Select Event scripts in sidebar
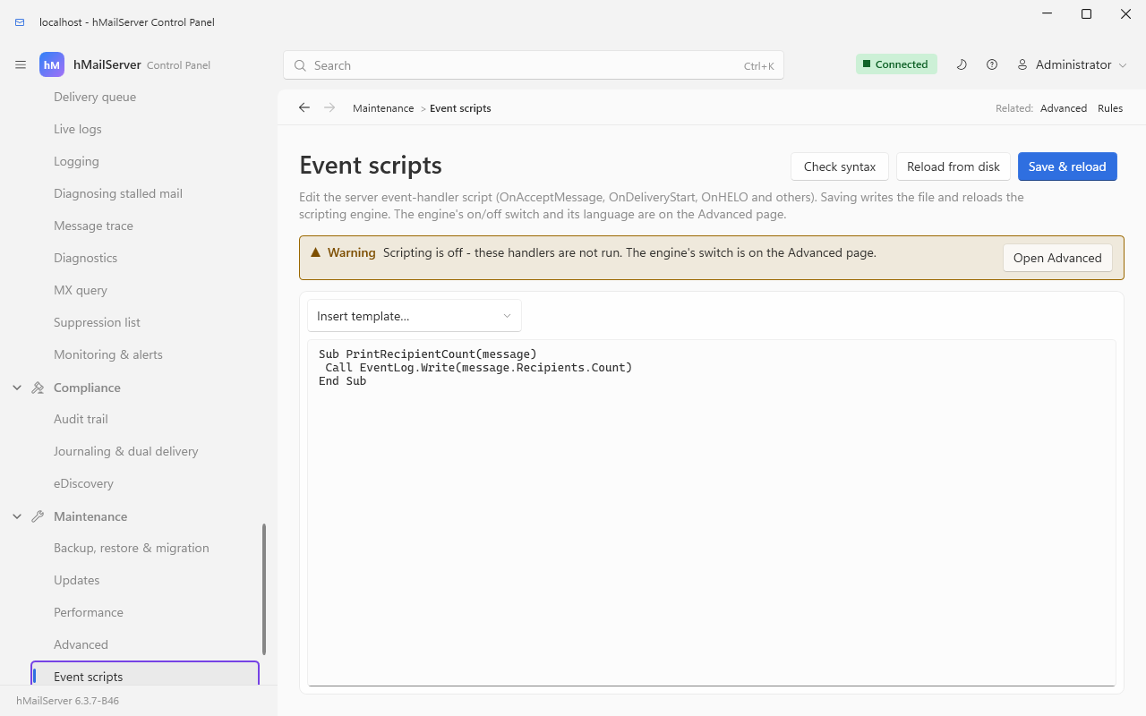 (145, 675)
